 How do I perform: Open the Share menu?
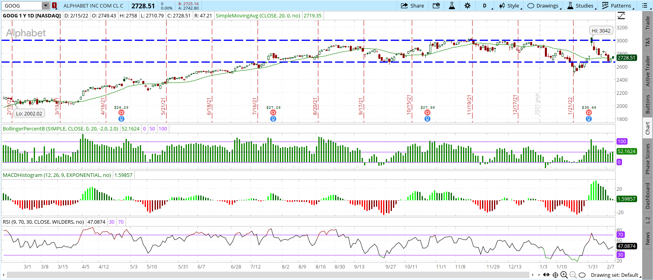click(412, 6)
